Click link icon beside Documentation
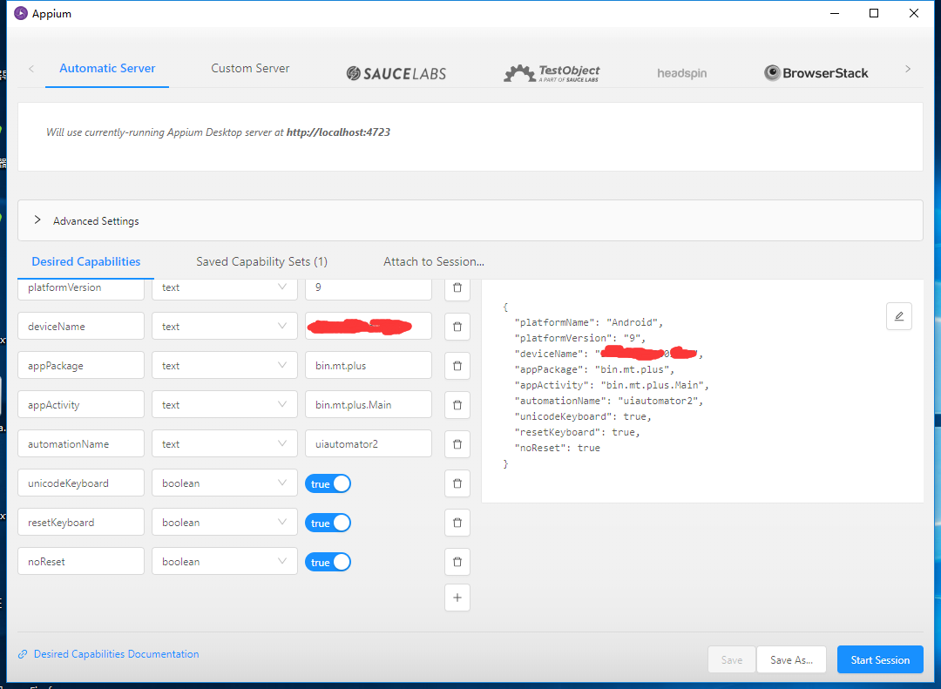 (23, 654)
